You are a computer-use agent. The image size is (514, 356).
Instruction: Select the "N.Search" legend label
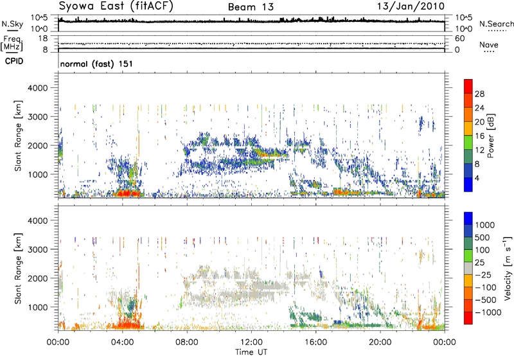coord(496,24)
